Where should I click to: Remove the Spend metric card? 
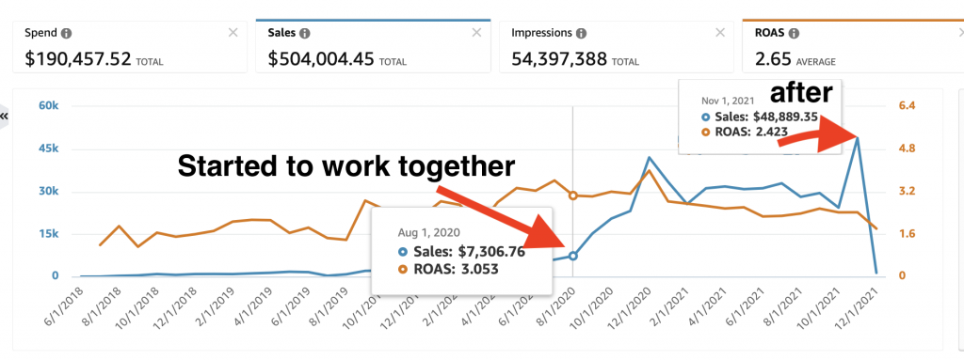(x=233, y=33)
